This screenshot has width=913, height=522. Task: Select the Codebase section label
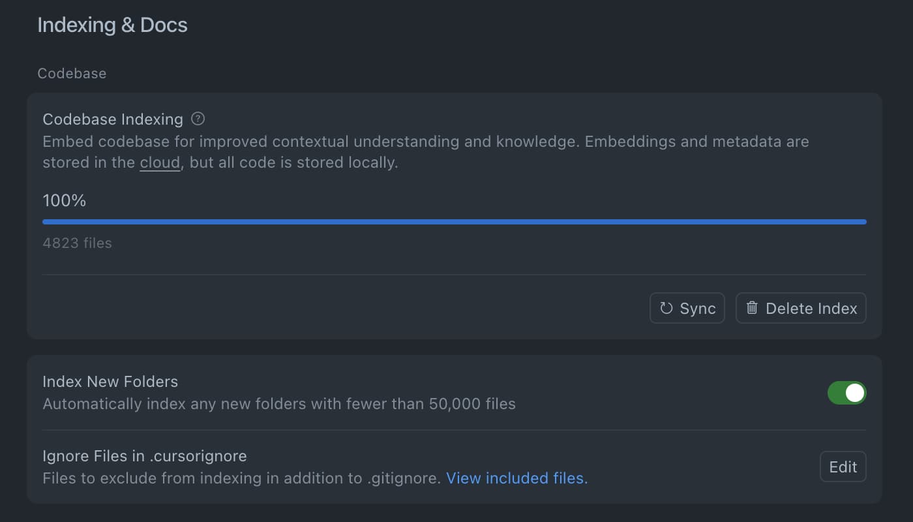click(x=72, y=74)
